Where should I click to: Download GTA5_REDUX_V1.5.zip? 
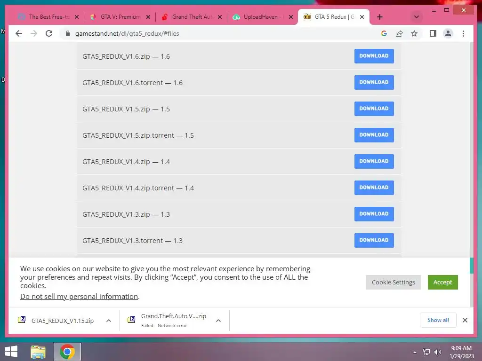click(x=374, y=109)
